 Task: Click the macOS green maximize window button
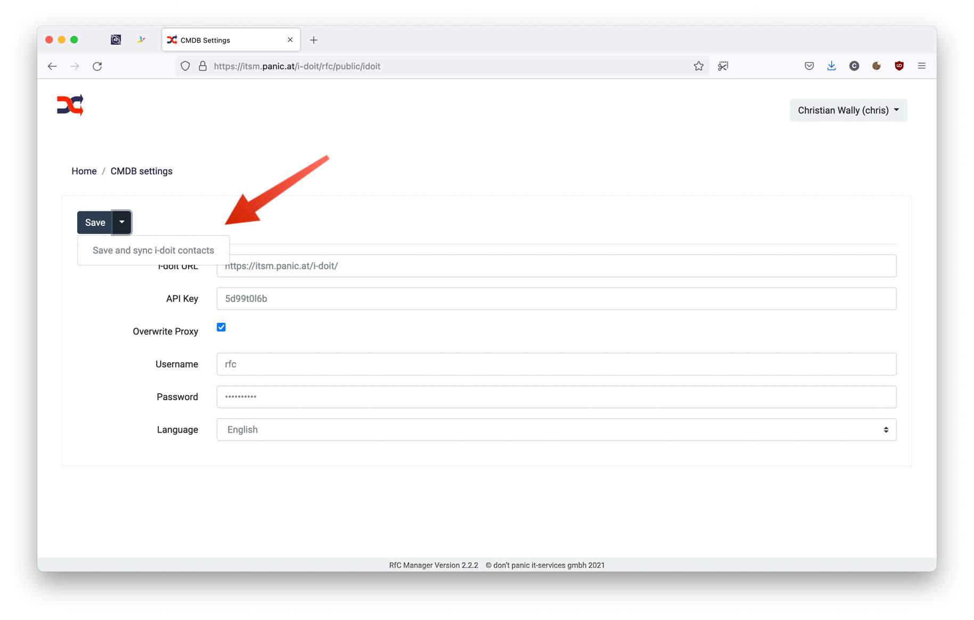click(x=74, y=40)
